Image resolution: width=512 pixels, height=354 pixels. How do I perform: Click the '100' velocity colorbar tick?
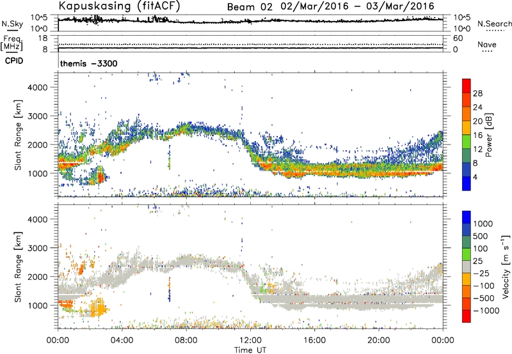[x=481, y=249]
